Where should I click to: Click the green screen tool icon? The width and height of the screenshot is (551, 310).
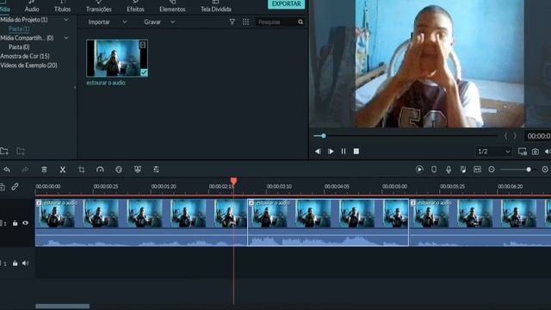[x=138, y=170]
